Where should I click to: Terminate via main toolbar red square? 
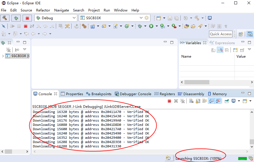pos(25,26)
